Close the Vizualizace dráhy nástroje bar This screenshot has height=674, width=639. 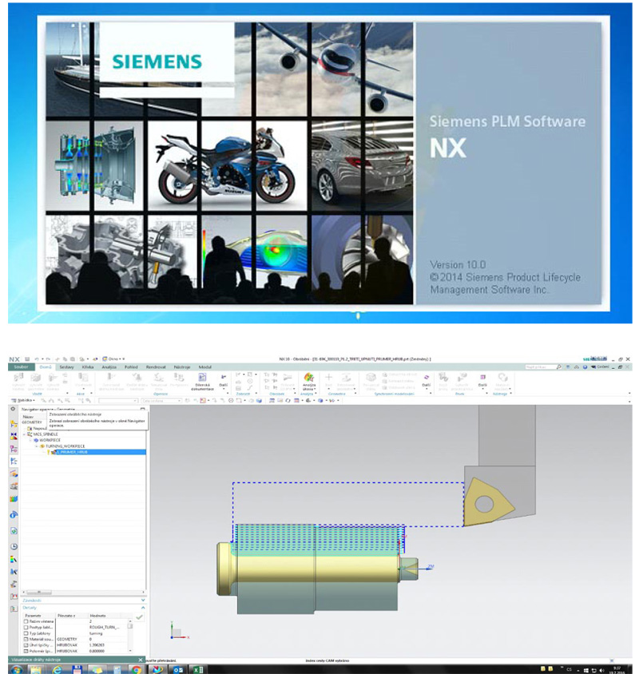[x=141, y=660]
